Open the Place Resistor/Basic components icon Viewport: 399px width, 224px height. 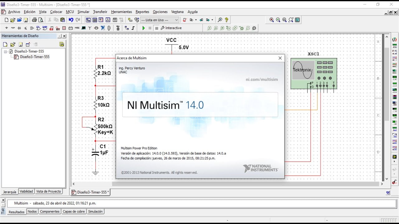[x=12, y=28]
